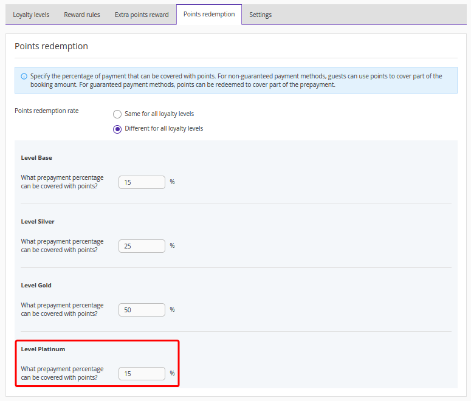Click the Level Base percentage input field

tap(142, 182)
